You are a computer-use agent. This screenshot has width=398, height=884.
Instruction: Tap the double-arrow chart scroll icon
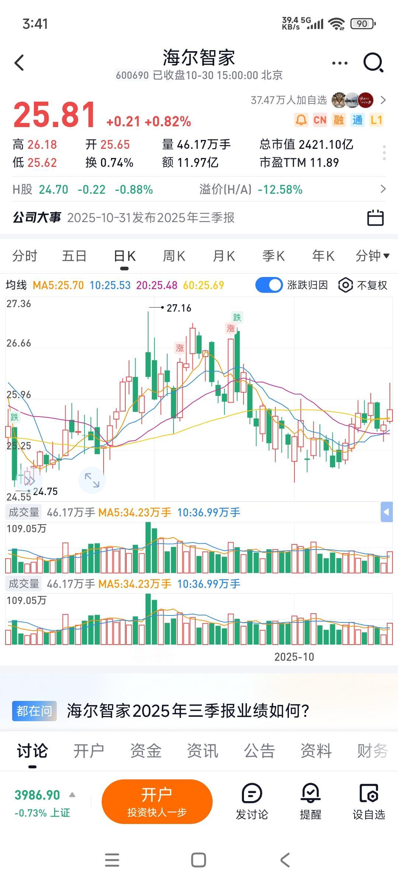[x=29, y=481]
